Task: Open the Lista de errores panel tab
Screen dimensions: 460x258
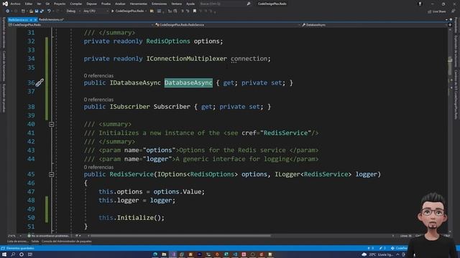Action: tap(18, 242)
